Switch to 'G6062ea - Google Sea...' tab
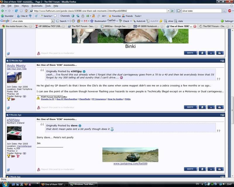This screenshot has width=234, height=187. pos(115,26)
